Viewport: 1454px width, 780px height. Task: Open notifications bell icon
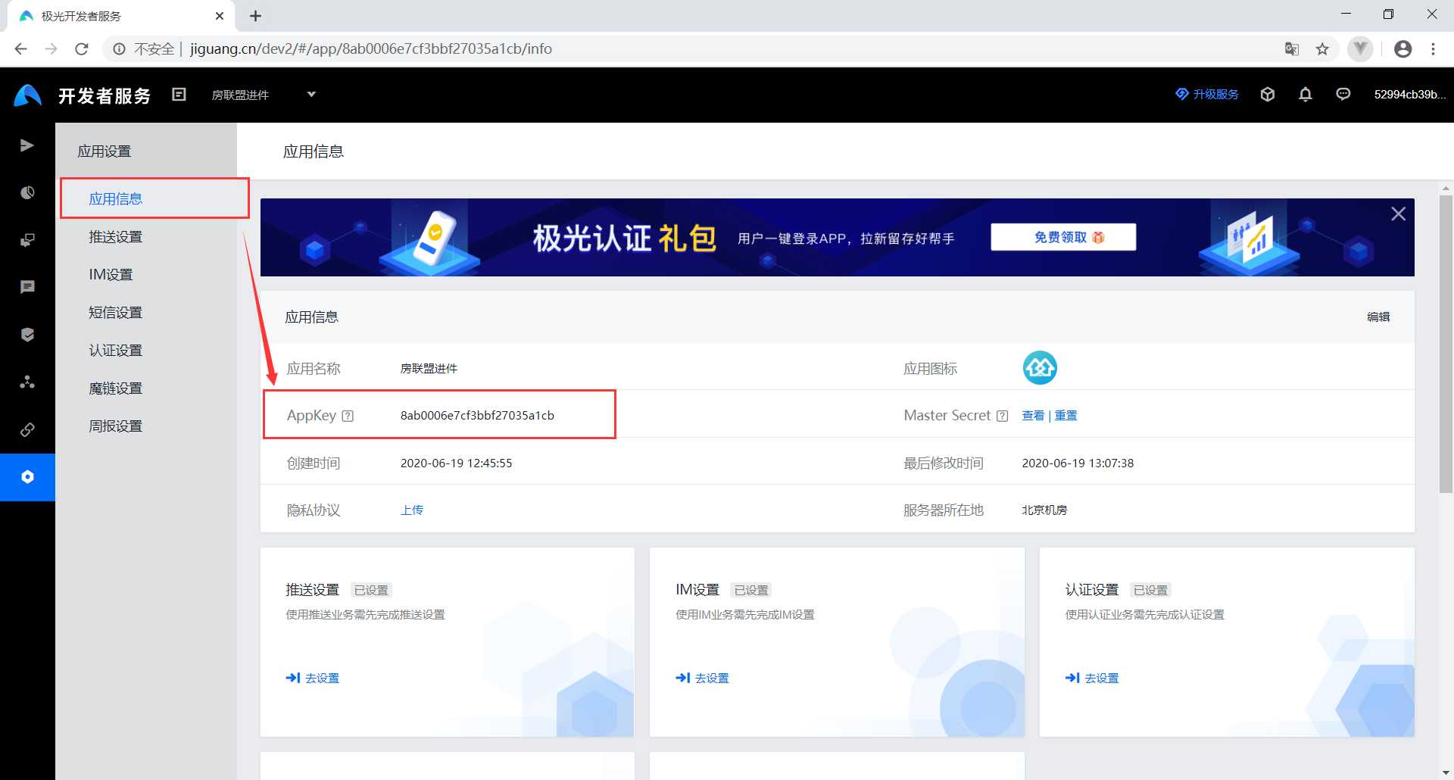[x=1306, y=95]
